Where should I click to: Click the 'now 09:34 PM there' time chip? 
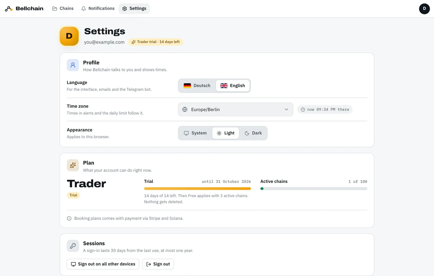tap(325, 109)
